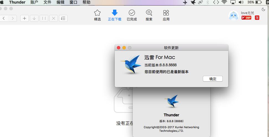Minimize the 软件更新 dialog with yellow button
The width and height of the screenshot is (269, 137).
pyautogui.click(x=124, y=48)
